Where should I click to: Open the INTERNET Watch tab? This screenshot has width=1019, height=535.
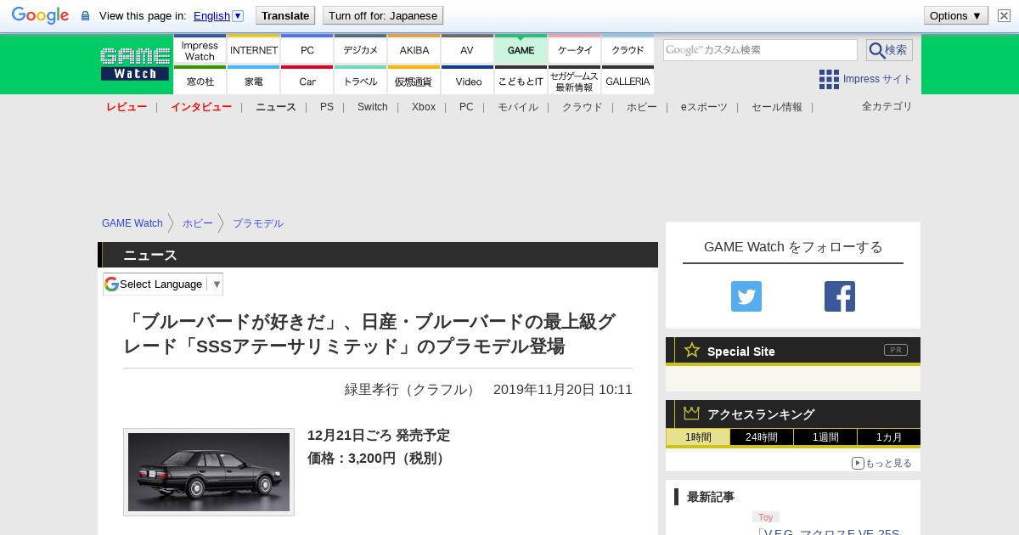click(254, 50)
